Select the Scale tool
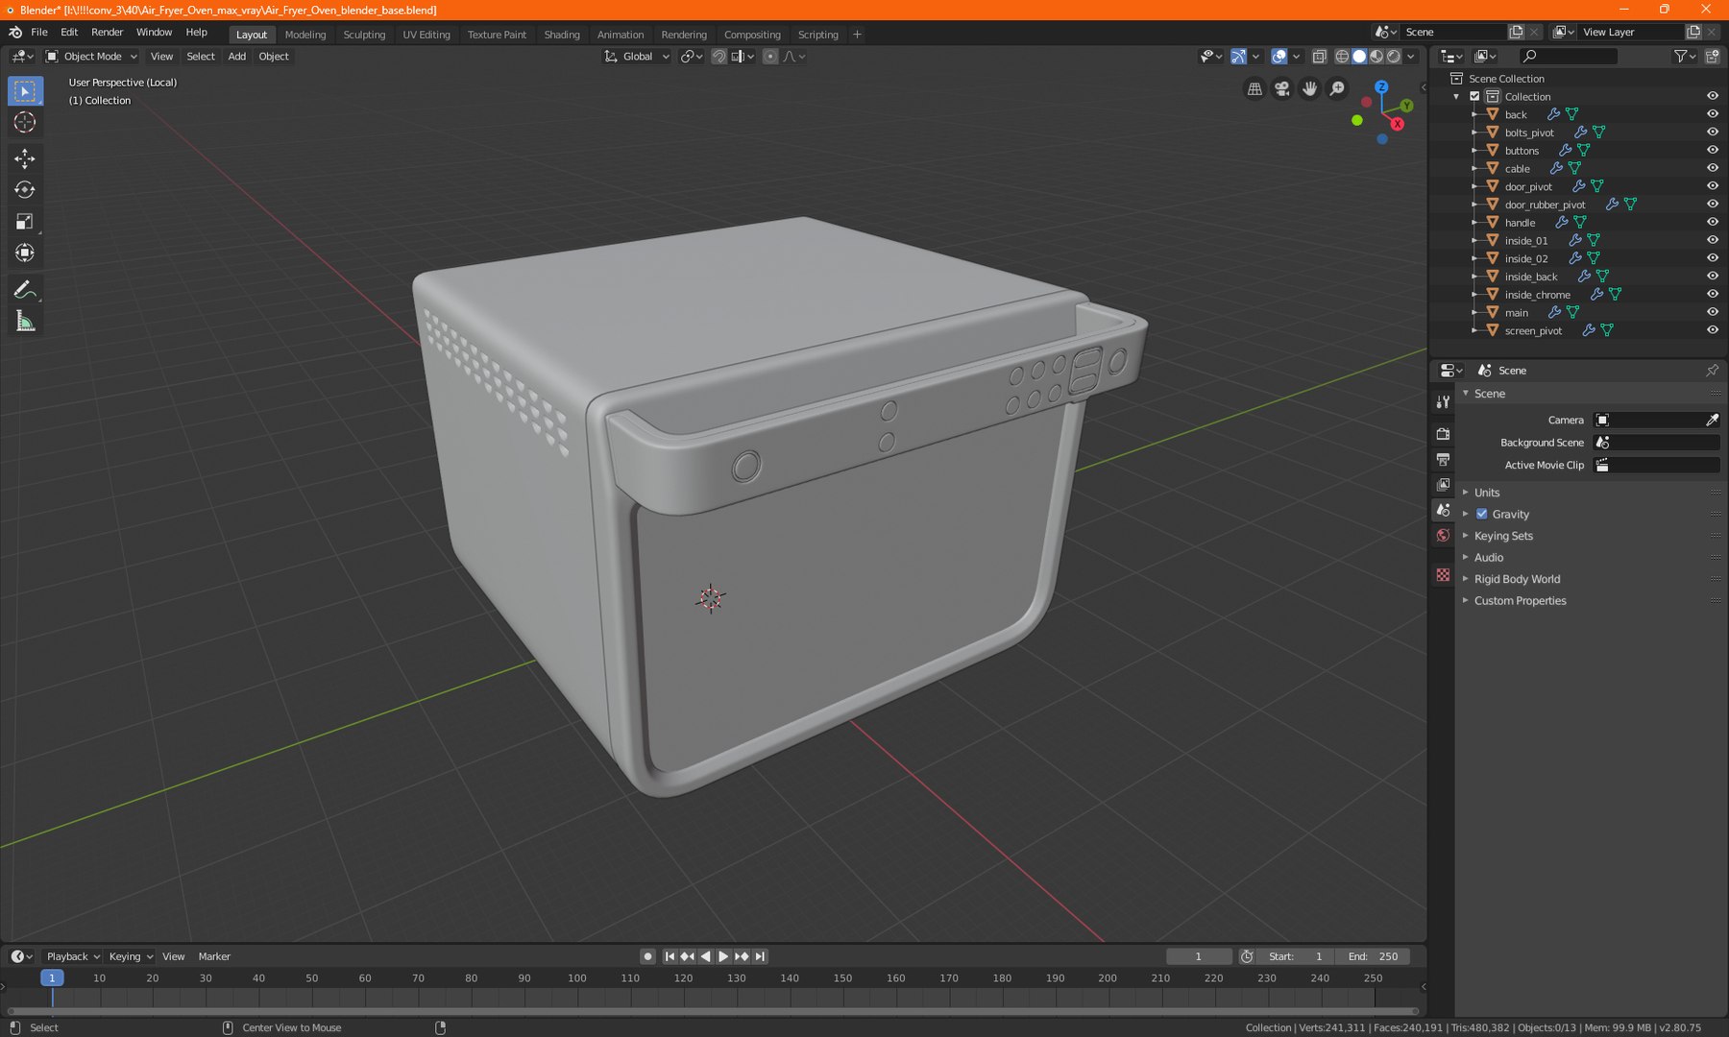 tap(25, 222)
